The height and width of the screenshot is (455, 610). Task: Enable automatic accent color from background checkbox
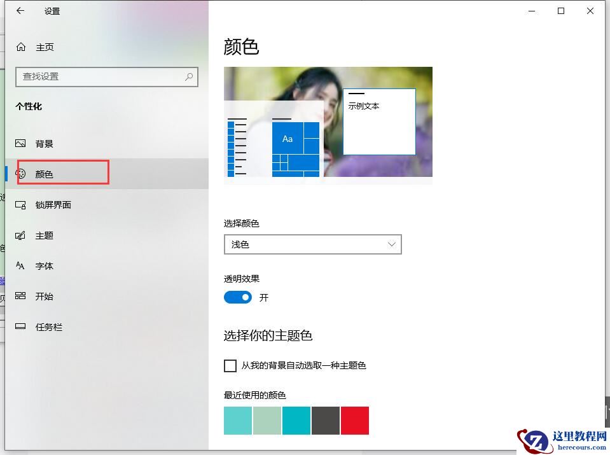point(230,365)
